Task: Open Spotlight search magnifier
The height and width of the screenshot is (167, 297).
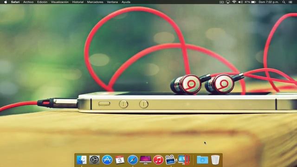Action: [284, 2]
